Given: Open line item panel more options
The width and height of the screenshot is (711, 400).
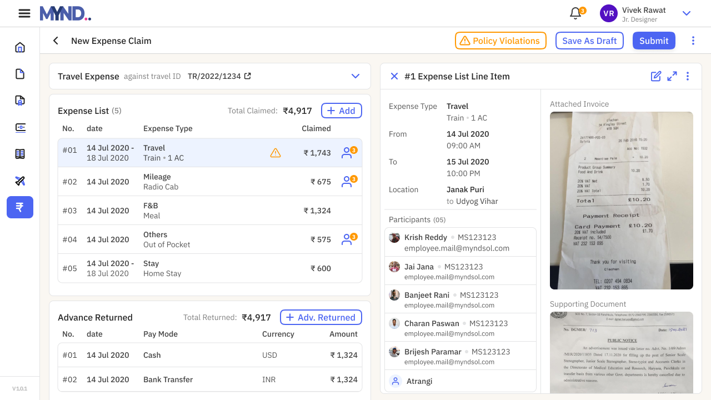Looking at the screenshot, I should click(x=688, y=76).
